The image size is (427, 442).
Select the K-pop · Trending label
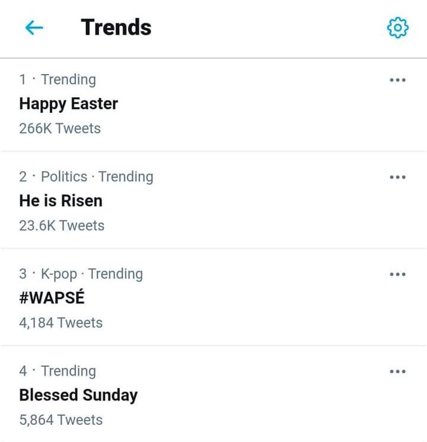(92, 274)
